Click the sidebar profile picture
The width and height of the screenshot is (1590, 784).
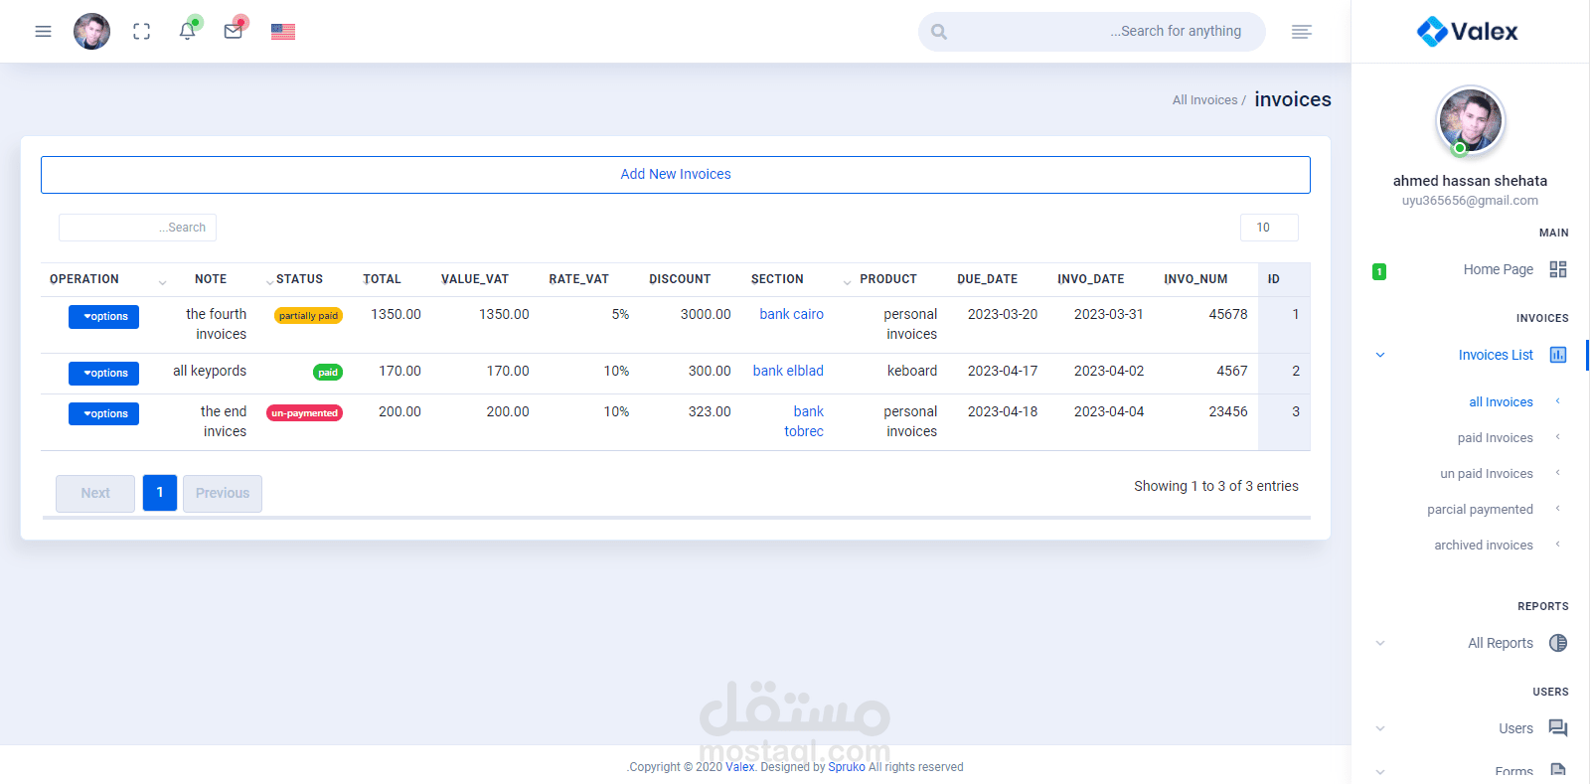[x=1471, y=121]
